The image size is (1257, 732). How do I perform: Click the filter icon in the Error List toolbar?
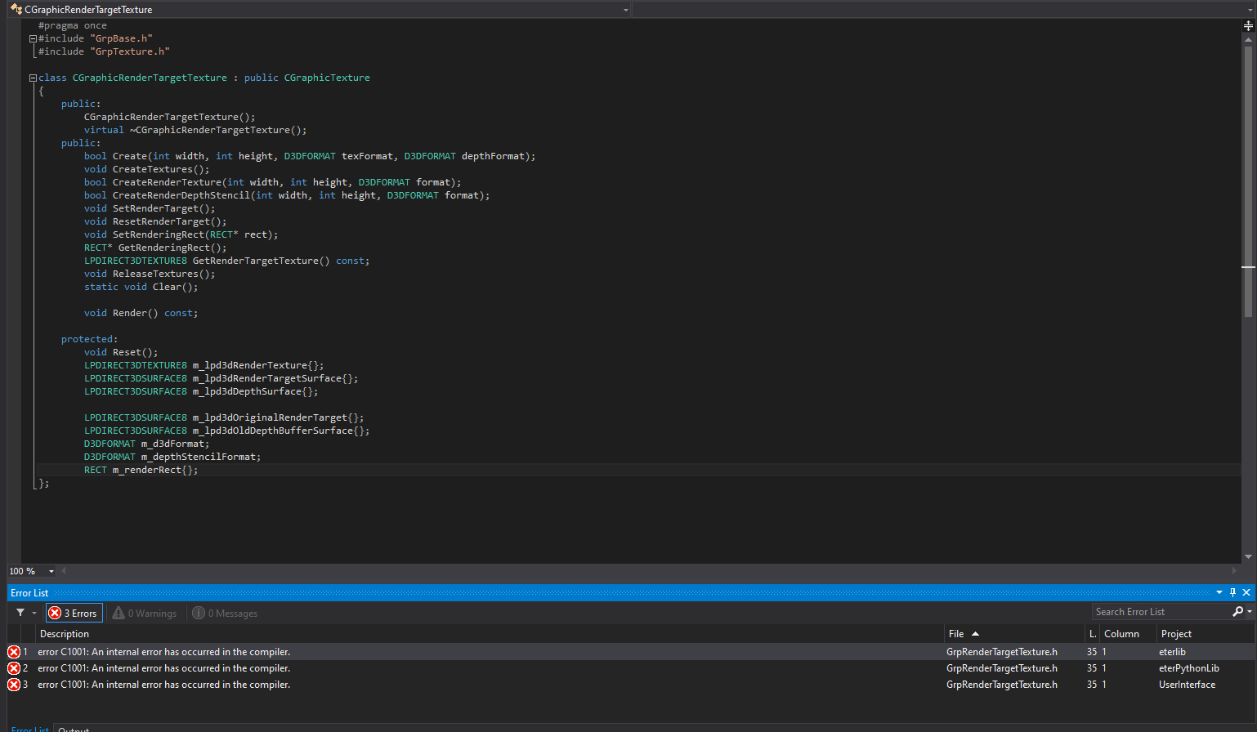tap(22, 612)
